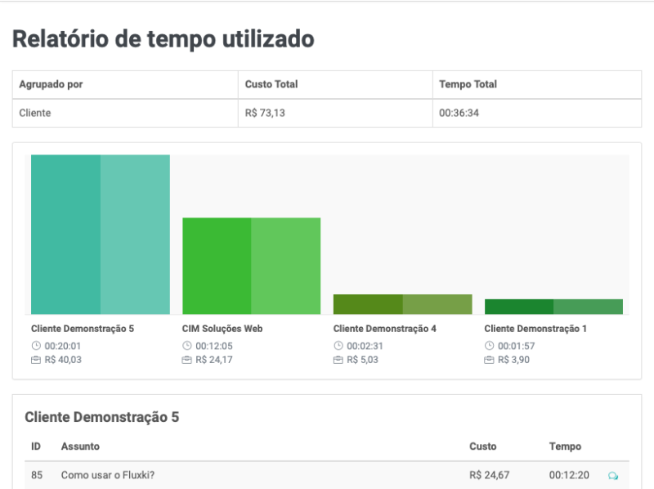Select the cost icon next to R$ 5,03
Screen dimensions: 654x489
tap(338, 359)
